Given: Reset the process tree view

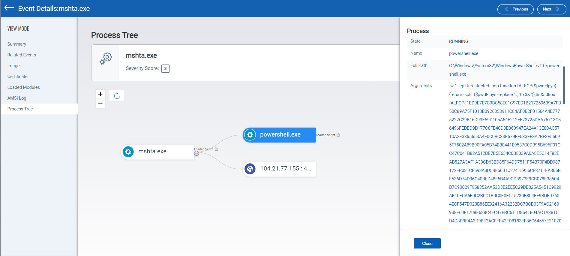Looking at the screenshot, I should [117, 95].
